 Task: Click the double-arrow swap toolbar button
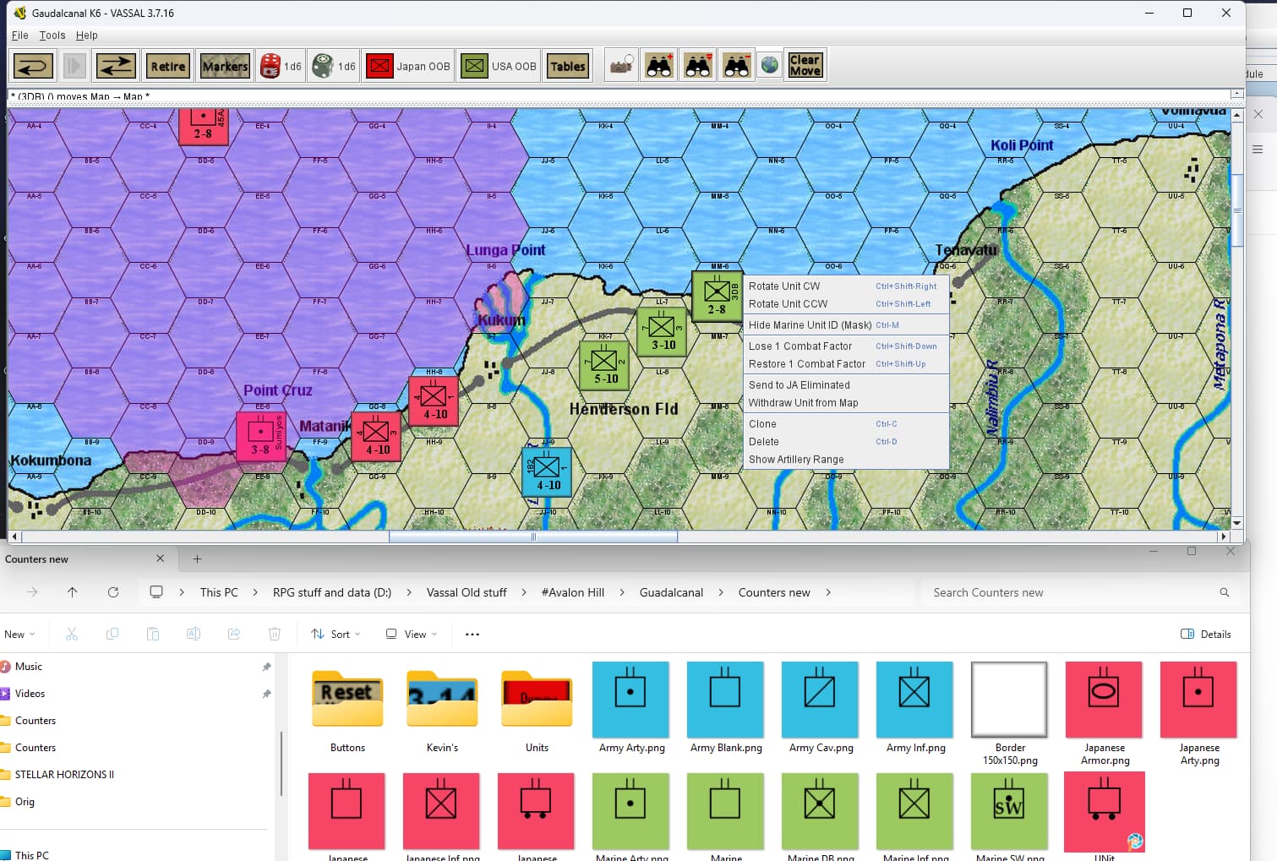[116, 66]
